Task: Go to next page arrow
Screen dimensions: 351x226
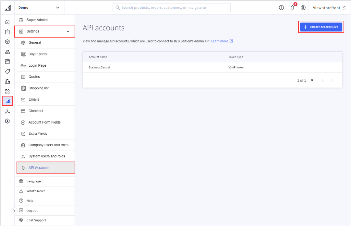Action: 332,80
